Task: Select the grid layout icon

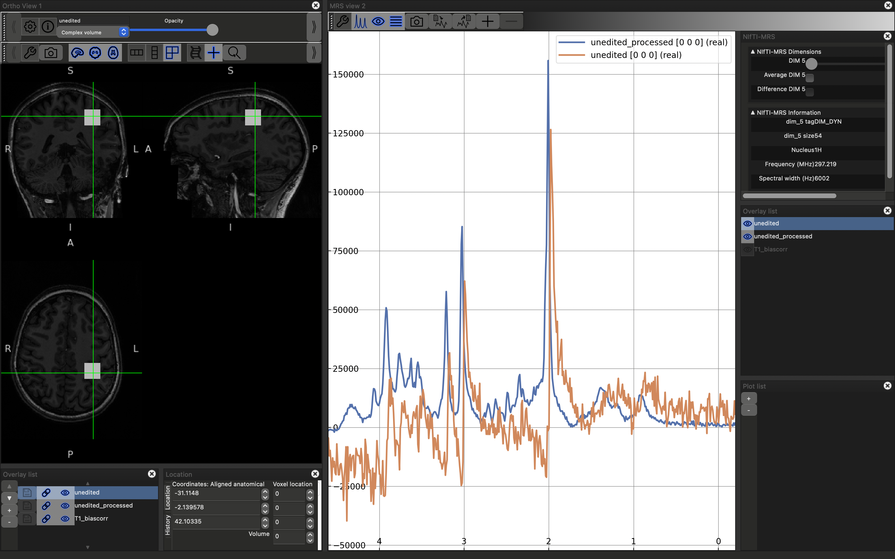Action: (172, 53)
